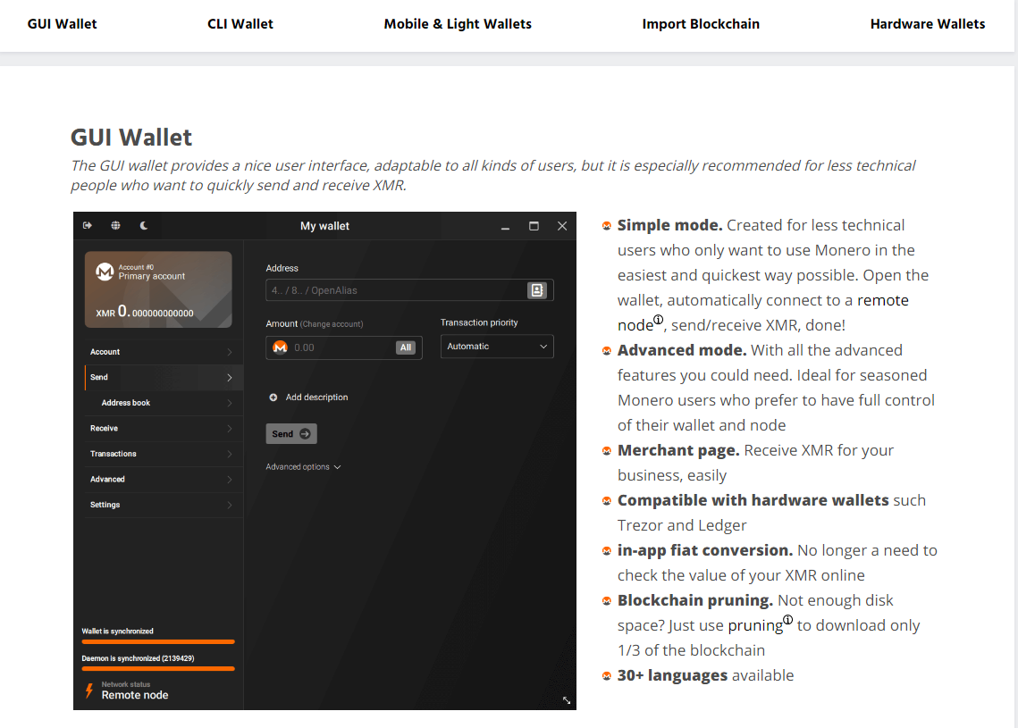This screenshot has width=1018, height=728.
Task: Expand the Advanced row chevron
Action: click(x=230, y=480)
